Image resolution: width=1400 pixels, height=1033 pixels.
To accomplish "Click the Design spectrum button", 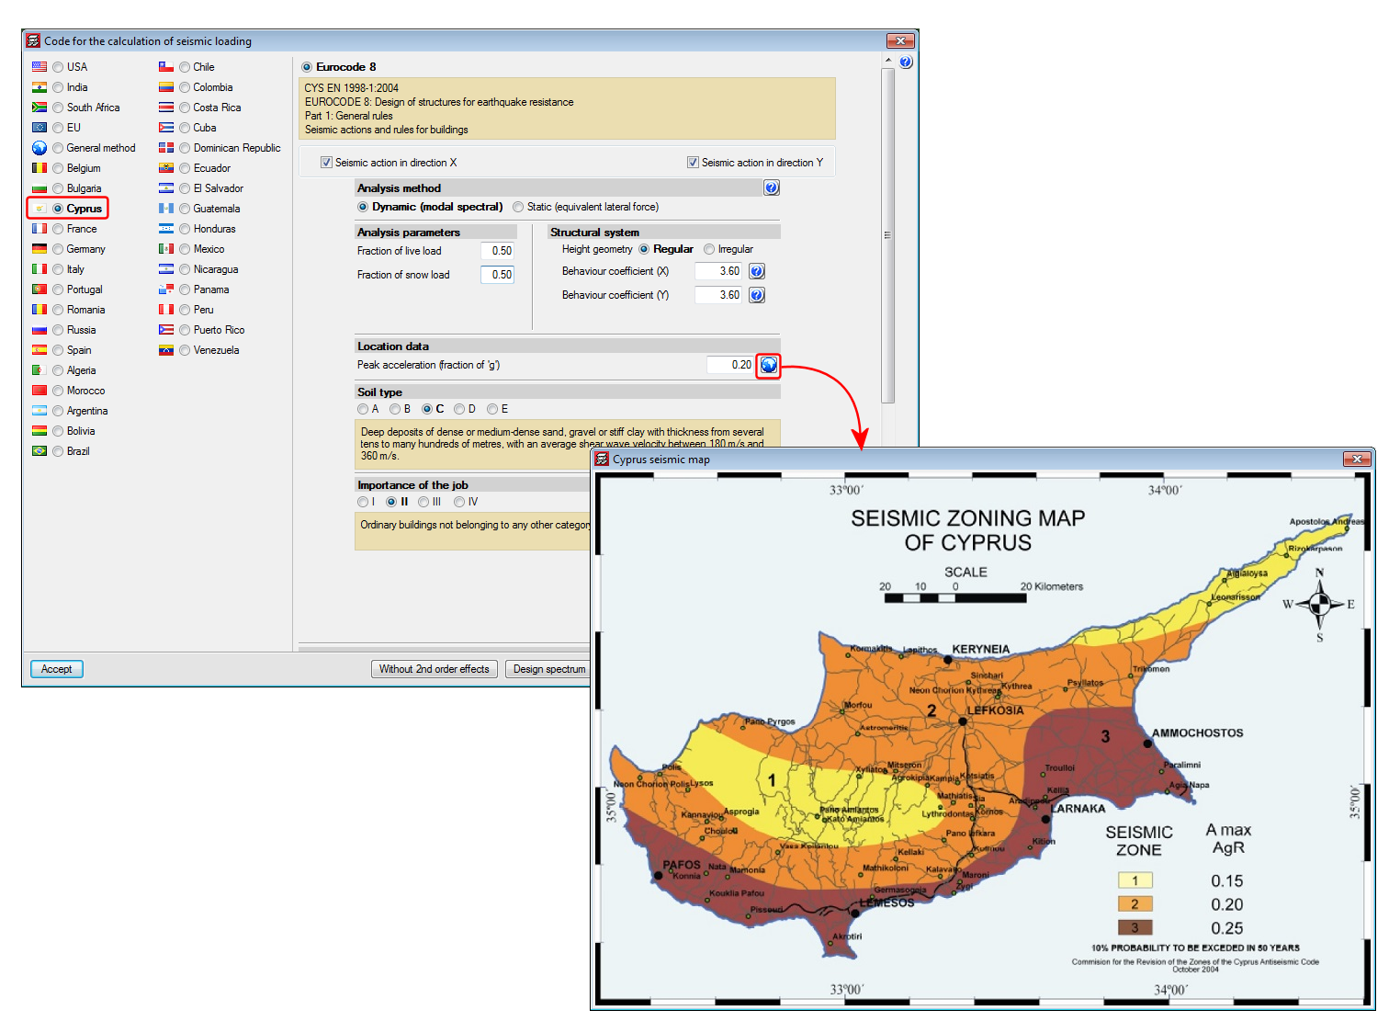I will click(548, 669).
